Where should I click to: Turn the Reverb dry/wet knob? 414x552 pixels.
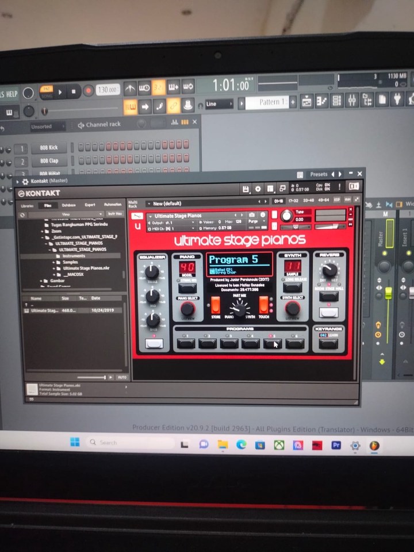pos(329,270)
